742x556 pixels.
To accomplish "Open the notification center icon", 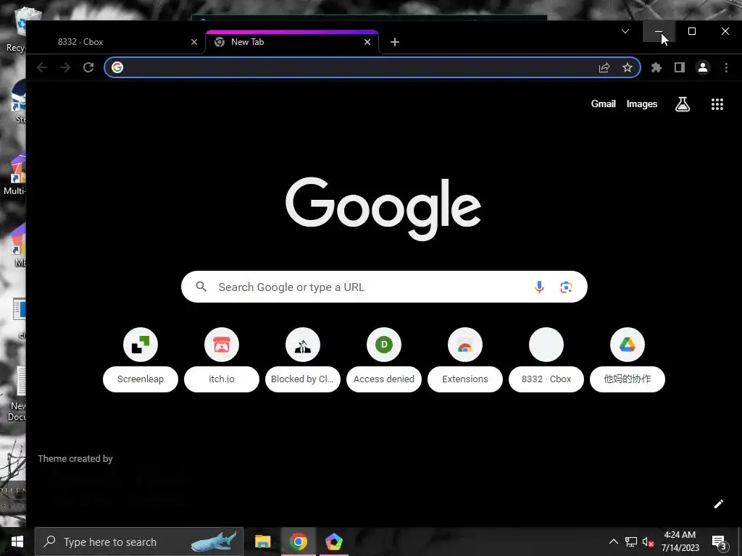I will (x=719, y=542).
